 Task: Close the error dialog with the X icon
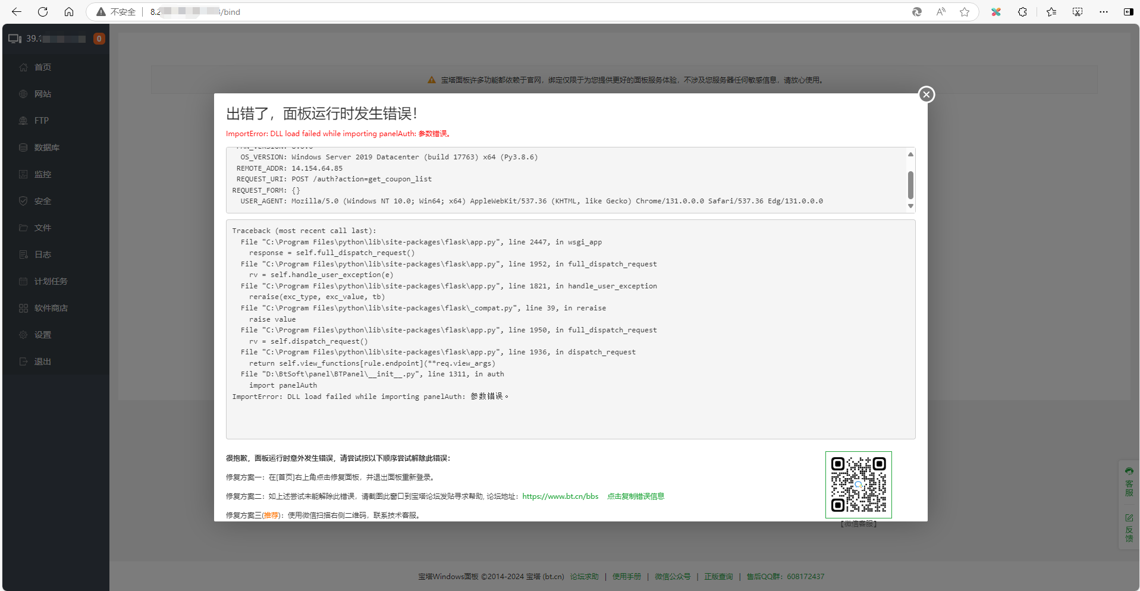926,95
